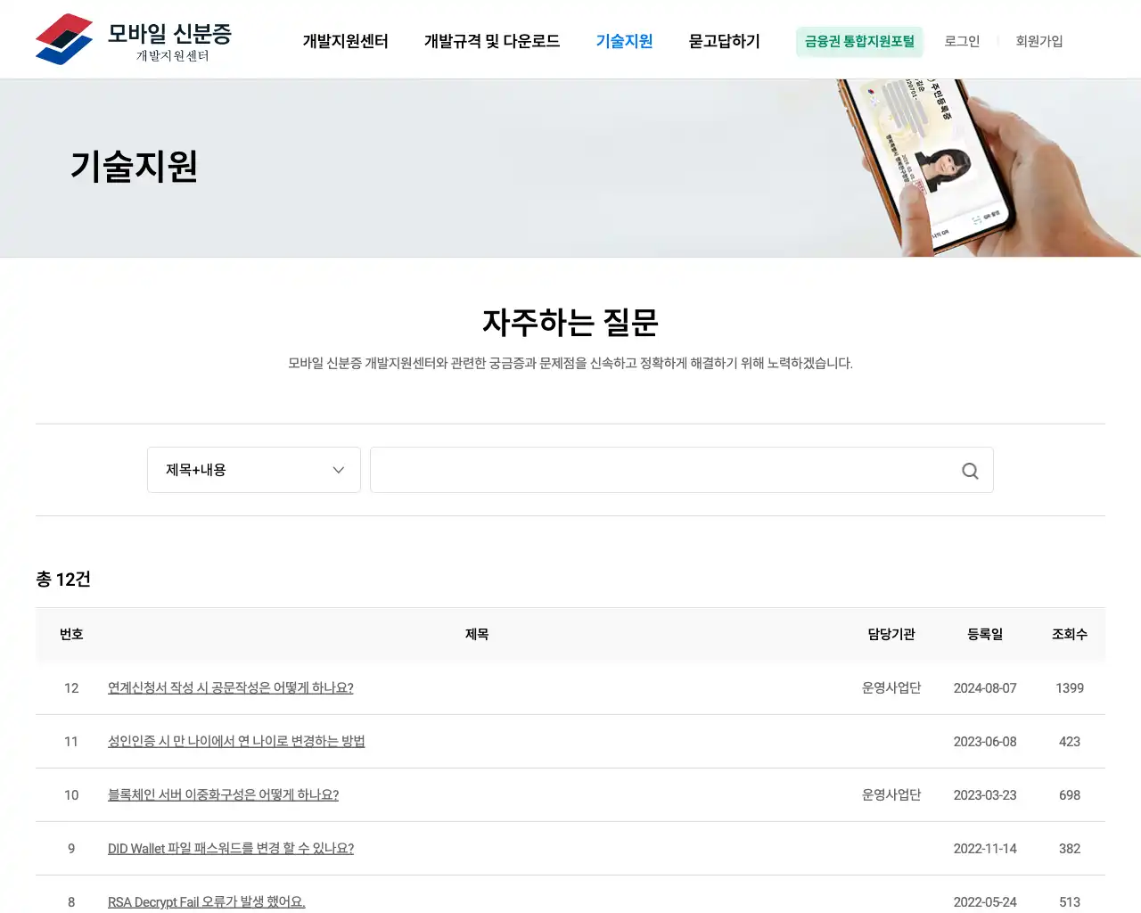Click the dropdown chevron on search filter
Screen dimensions: 1141x913
[x=338, y=470]
